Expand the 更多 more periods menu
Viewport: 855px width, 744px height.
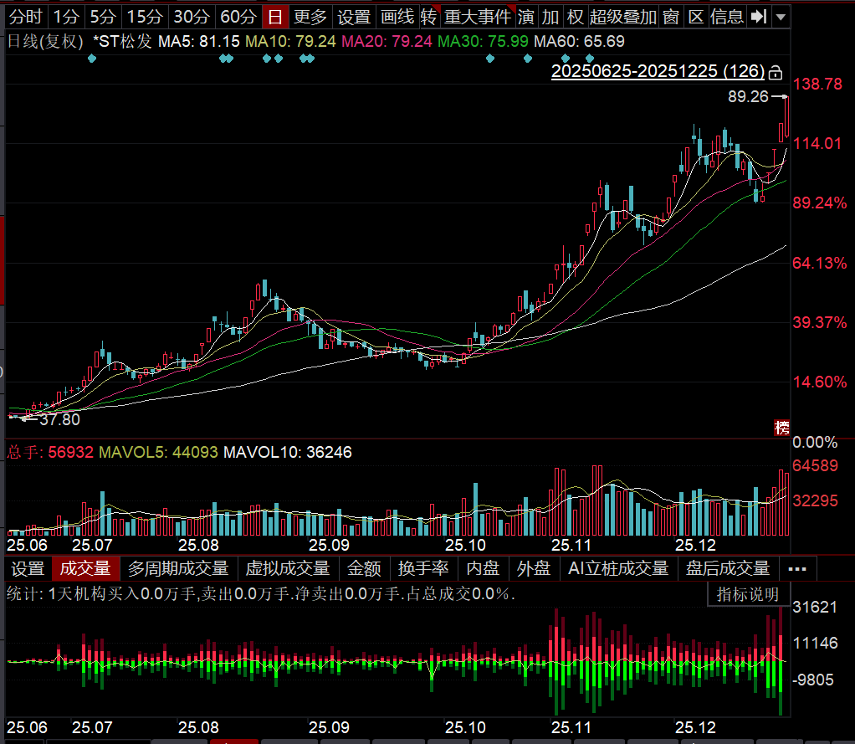(311, 17)
